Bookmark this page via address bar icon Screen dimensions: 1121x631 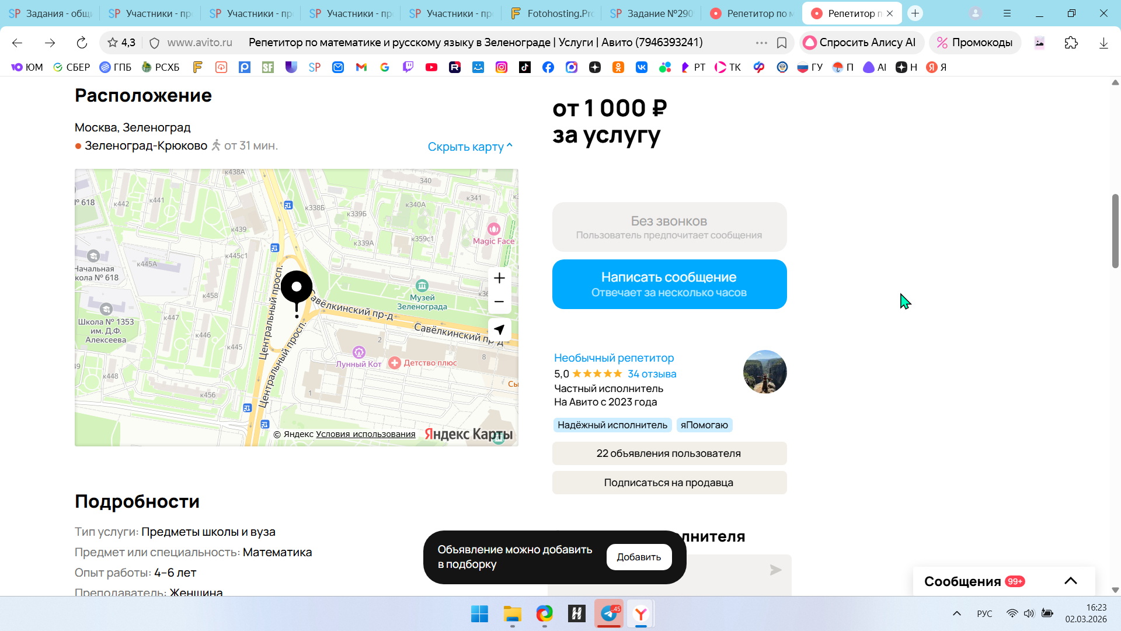coord(782,43)
